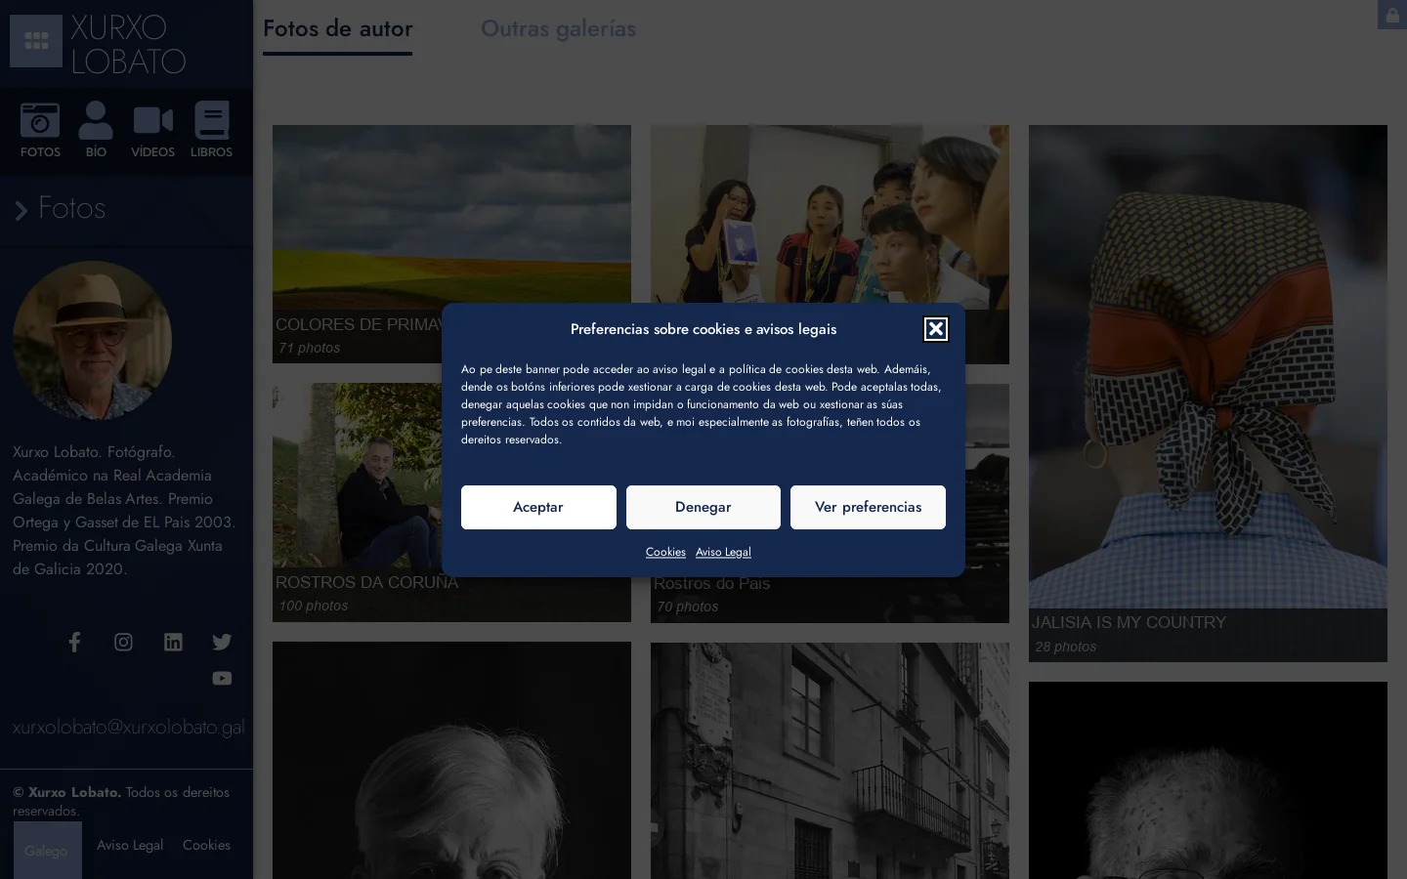Accept cookies with Aceptar button

coord(538,507)
